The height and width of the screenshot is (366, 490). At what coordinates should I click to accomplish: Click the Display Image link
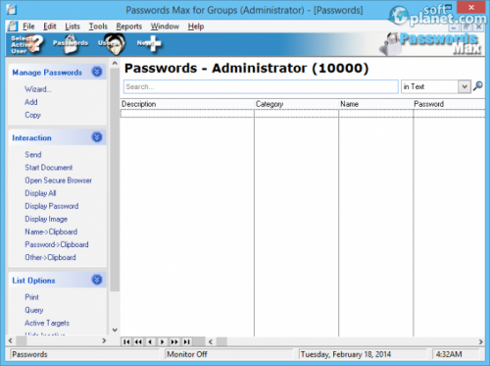point(46,219)
